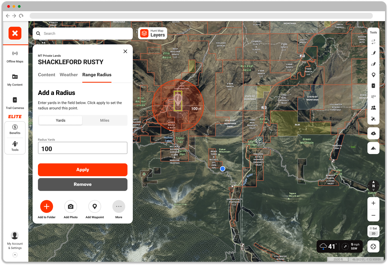Open My Account & Settings

point(15,241)
